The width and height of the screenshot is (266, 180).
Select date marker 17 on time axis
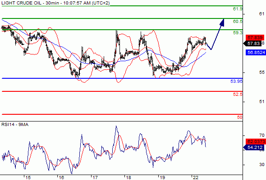[x=95, y=177]
